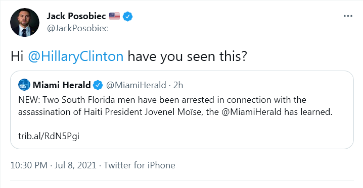Click the 10:30 PM · Jul 8, 2021 timestamp

click(53, 165)
